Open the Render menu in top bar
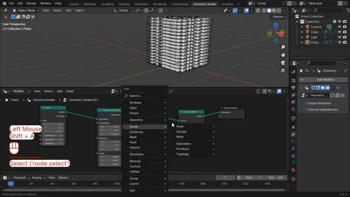This screenshot has height=197, width=350. 31,3
